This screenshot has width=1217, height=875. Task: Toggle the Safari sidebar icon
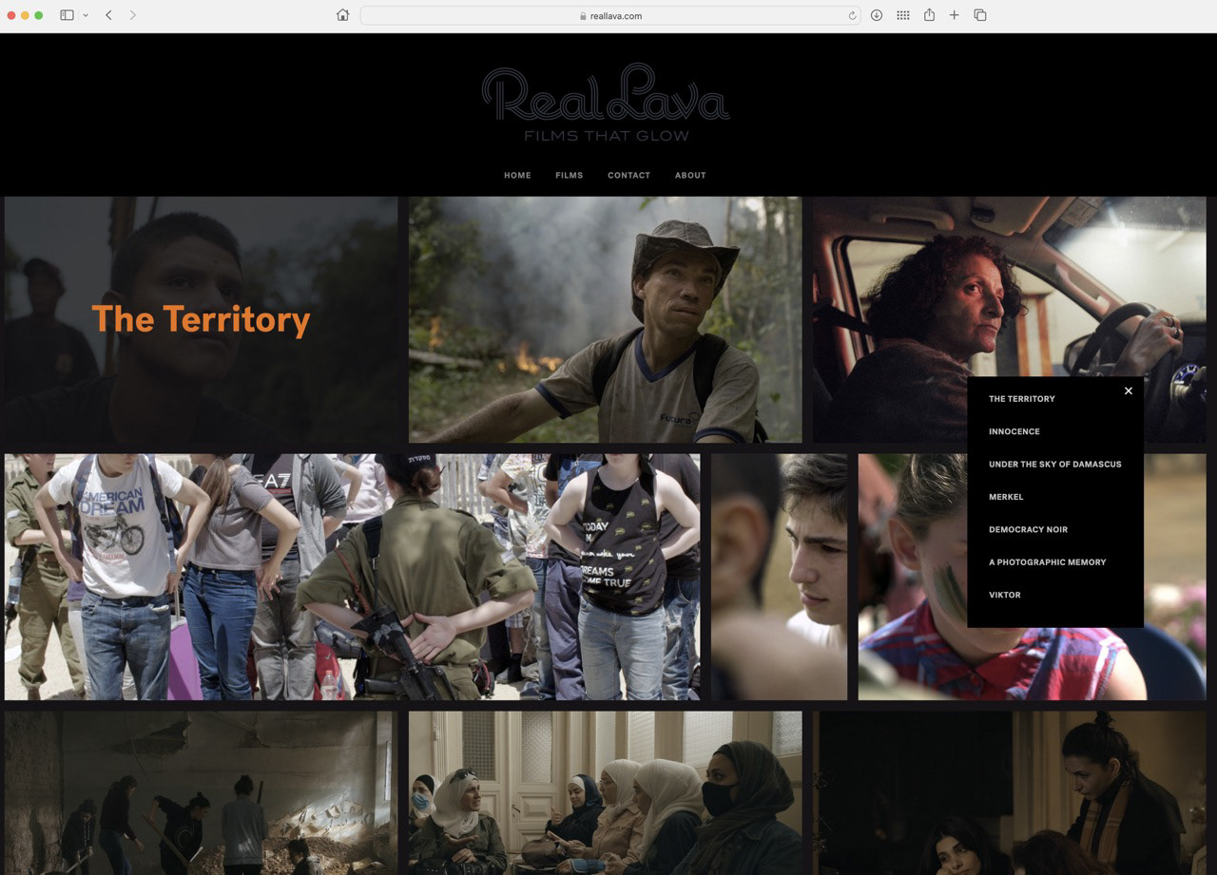67,15
